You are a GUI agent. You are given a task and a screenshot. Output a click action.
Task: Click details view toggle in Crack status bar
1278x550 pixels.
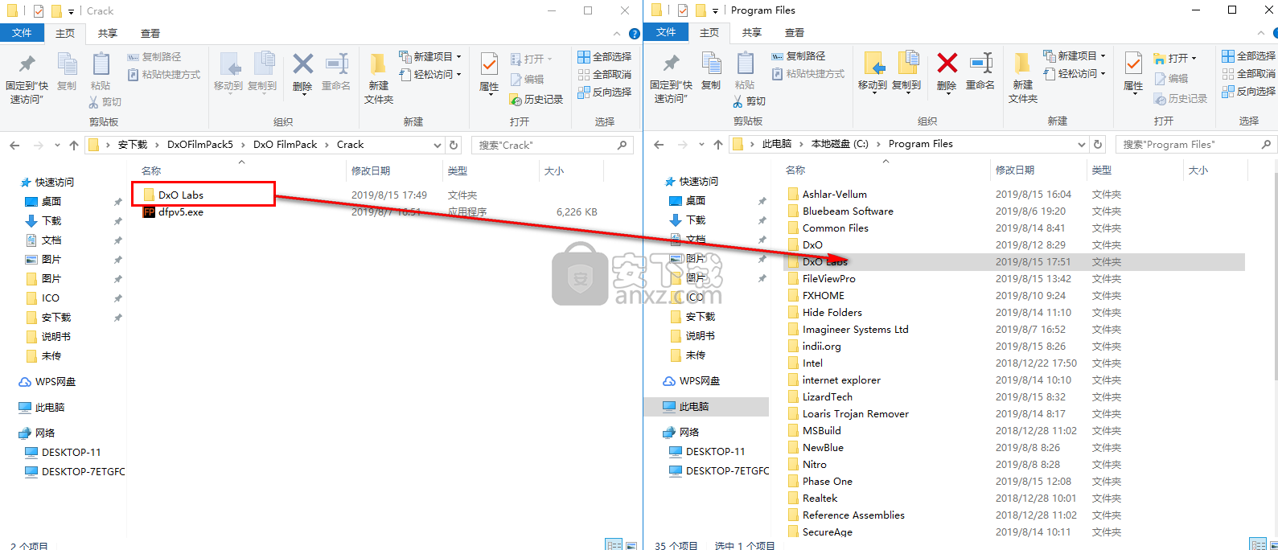coord(614,544)
